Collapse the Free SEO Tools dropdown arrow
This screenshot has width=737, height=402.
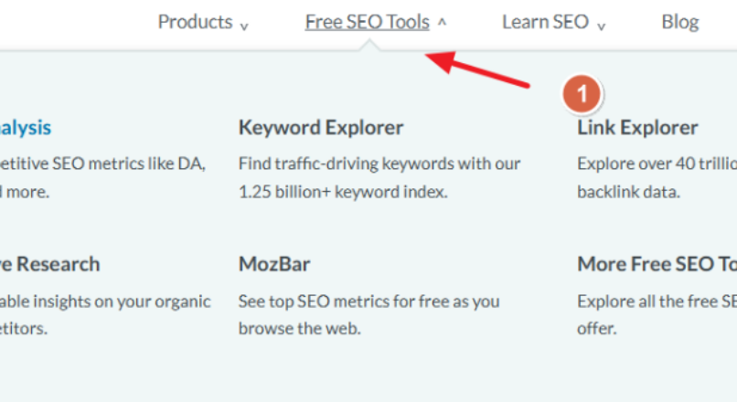tap(443, 23)
